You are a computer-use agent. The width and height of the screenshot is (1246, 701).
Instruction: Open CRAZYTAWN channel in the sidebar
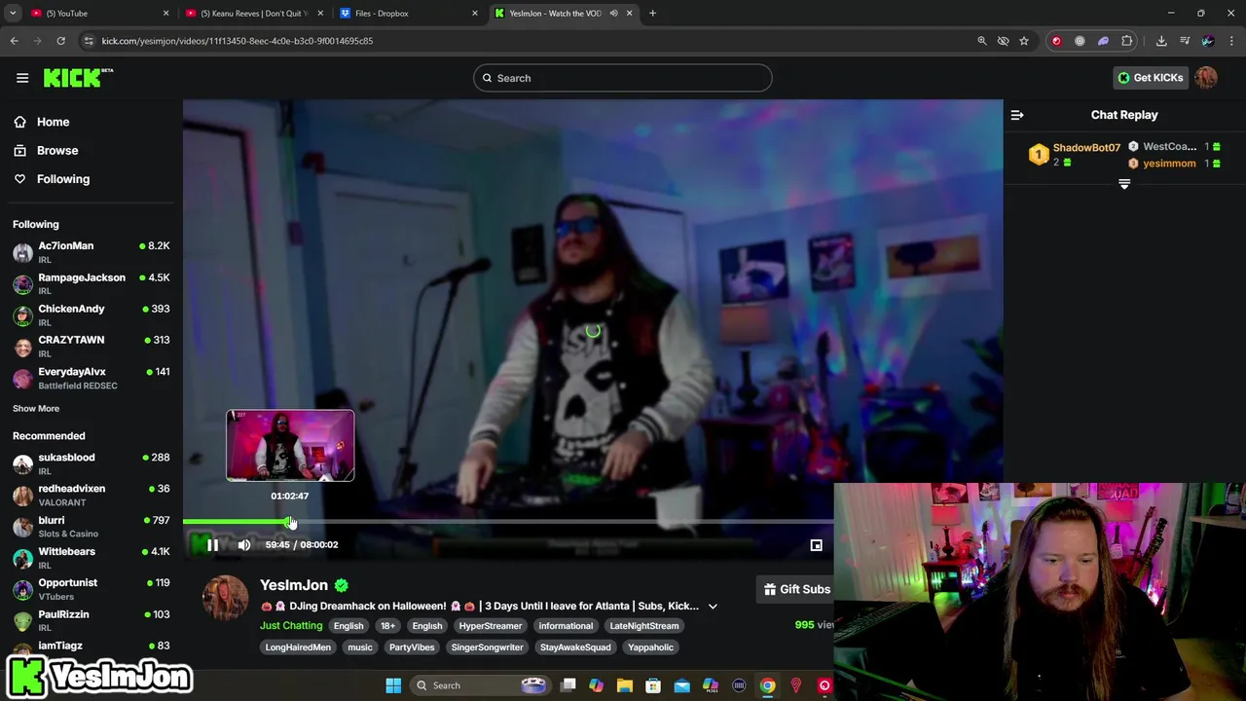tap(92, 347)
